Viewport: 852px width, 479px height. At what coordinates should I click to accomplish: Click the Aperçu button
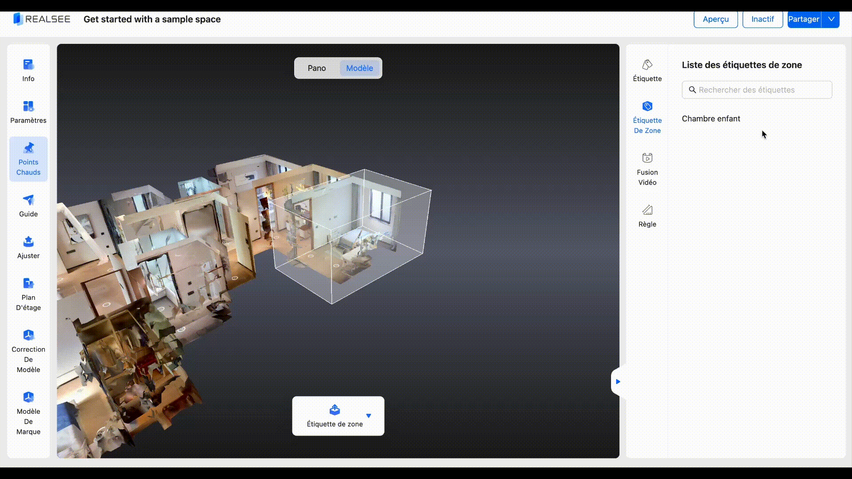[715, 19]
